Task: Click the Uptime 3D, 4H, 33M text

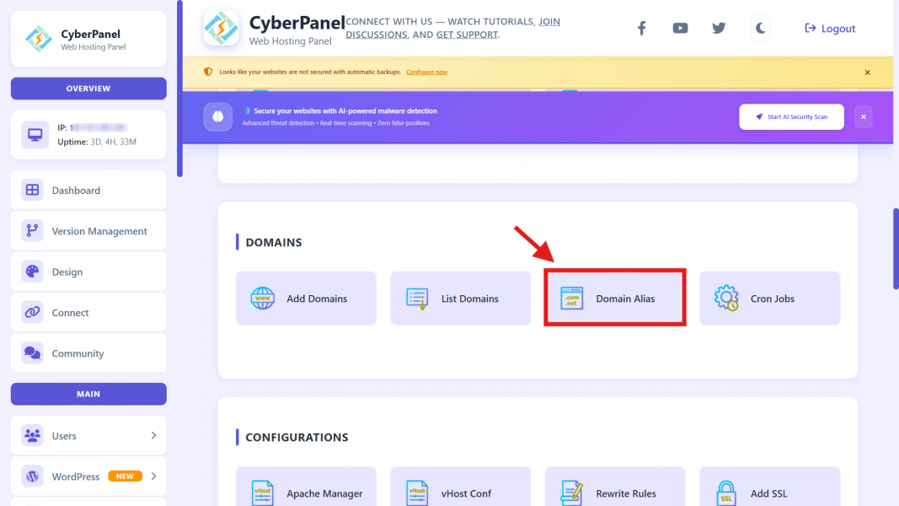Action: tap(97, 142)
